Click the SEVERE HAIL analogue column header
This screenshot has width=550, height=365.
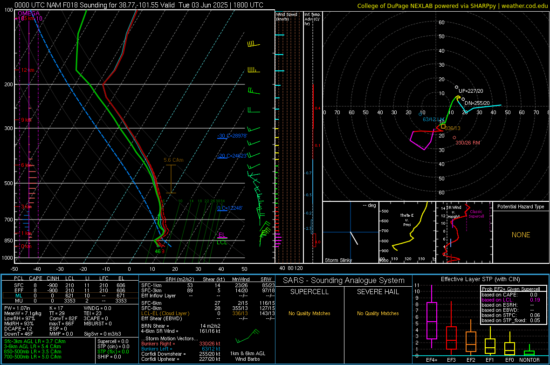point(378,292)
